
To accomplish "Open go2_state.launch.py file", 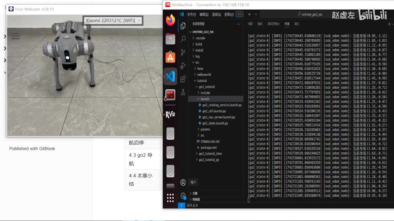I will pos(216,123).
